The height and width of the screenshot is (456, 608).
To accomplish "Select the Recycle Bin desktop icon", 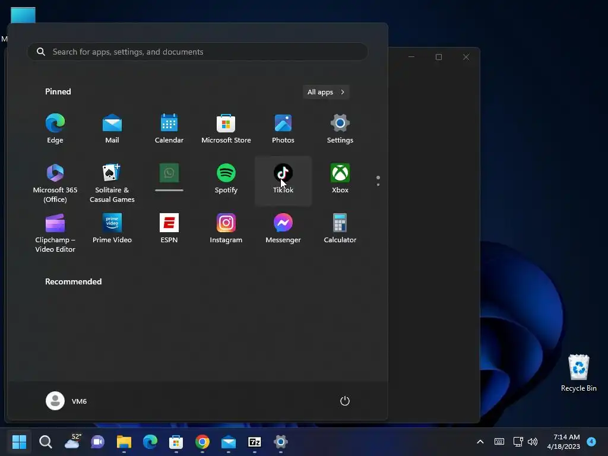I will pos(578,373).
